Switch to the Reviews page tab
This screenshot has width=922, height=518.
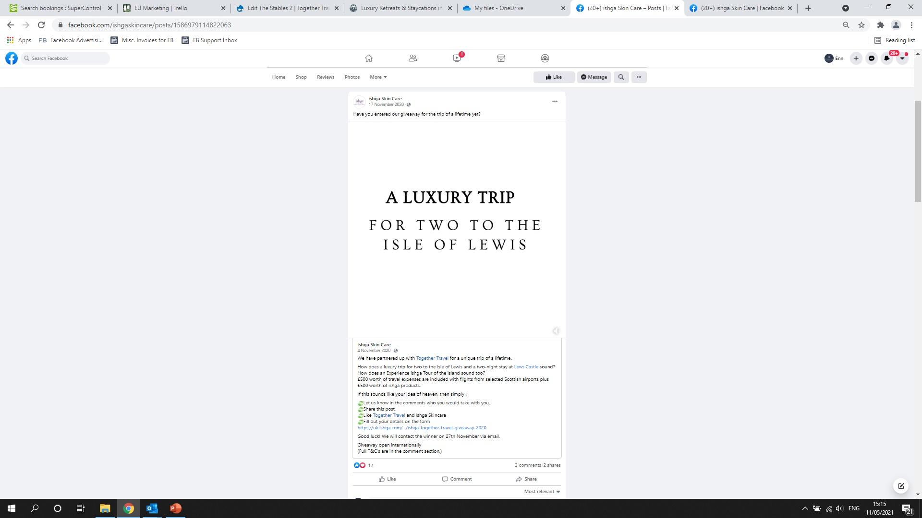pyautogui.click(x=325, y=77)
